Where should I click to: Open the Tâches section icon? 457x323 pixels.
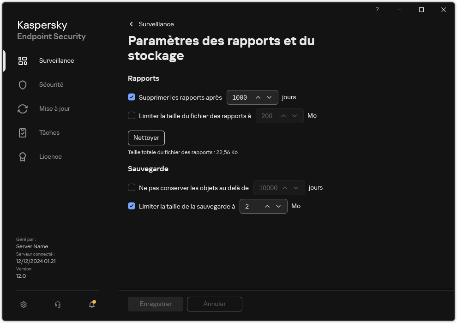(x=23, y=132)
